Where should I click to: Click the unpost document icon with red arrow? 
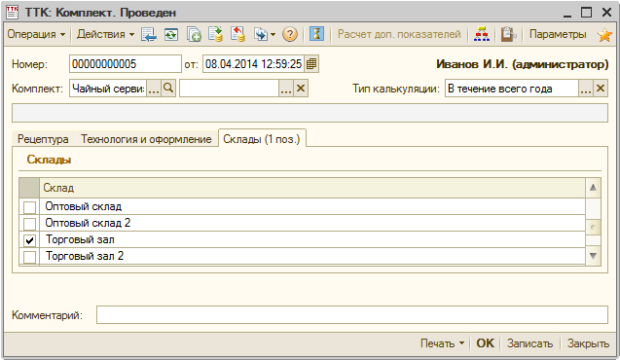238,34
